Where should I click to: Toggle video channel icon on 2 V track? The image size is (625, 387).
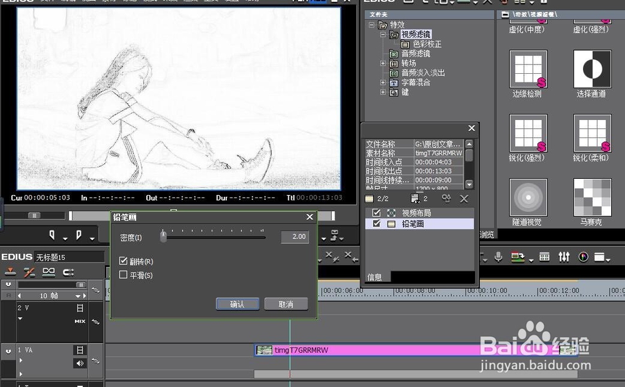(x=80, y=308)
